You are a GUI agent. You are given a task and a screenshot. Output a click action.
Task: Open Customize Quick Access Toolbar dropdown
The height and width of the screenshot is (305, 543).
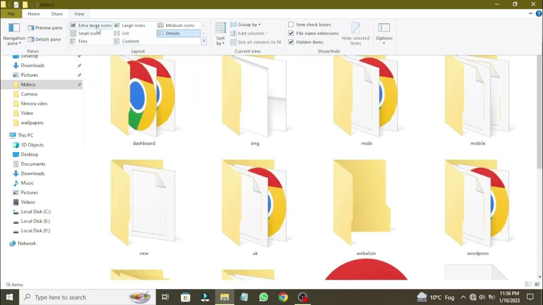coord(32,5)
